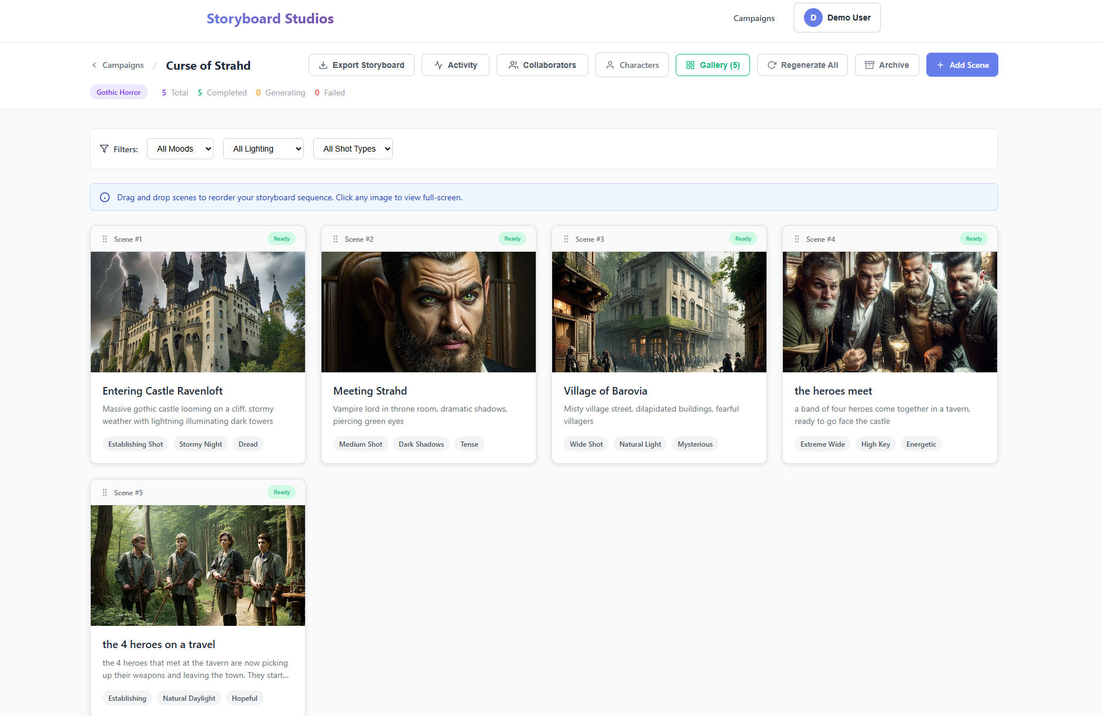The height and width of the screenshot is (716, 1102).
Task: Click Regenerate All button
Action: [x=802, y=65]
